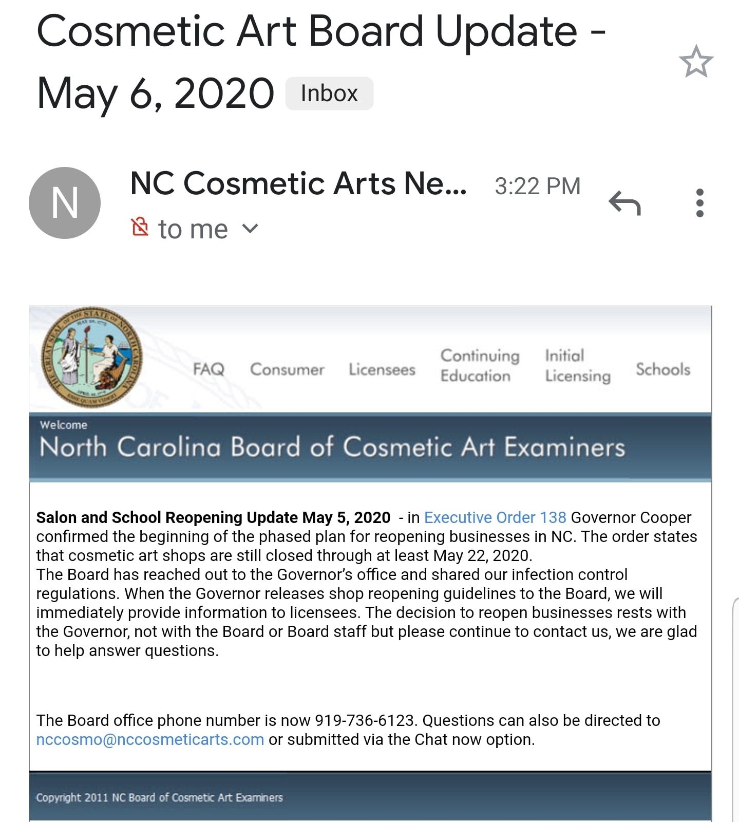Tap the reply arrow icon
The image size is (739, 822).
tap(624, 203)
